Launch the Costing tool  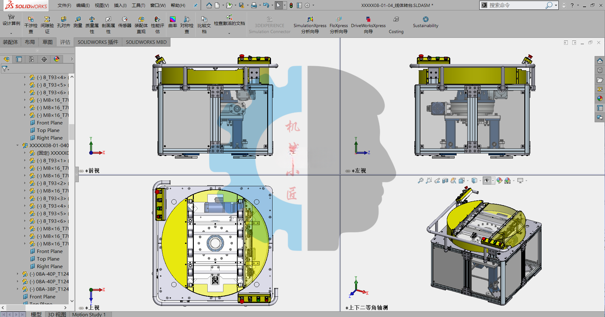coord(396,25)
